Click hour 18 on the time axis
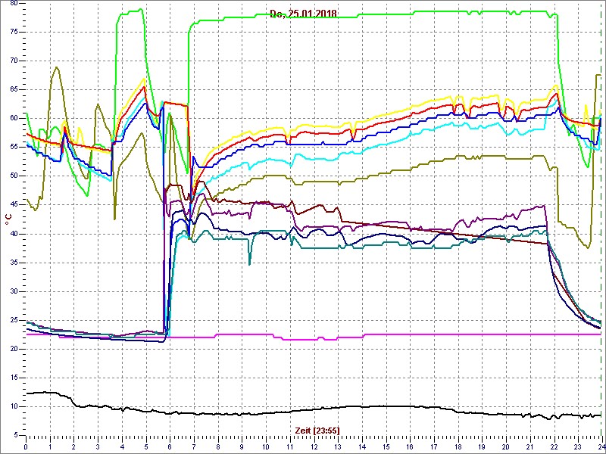Image resolution: width=606 pixels, height=454 pixels. pos(458,446)
